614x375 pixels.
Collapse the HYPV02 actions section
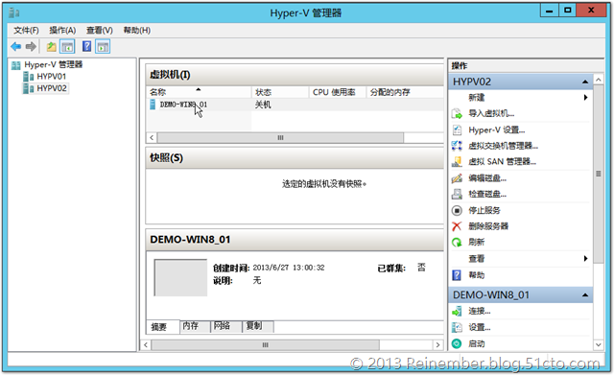click(585, 82)
